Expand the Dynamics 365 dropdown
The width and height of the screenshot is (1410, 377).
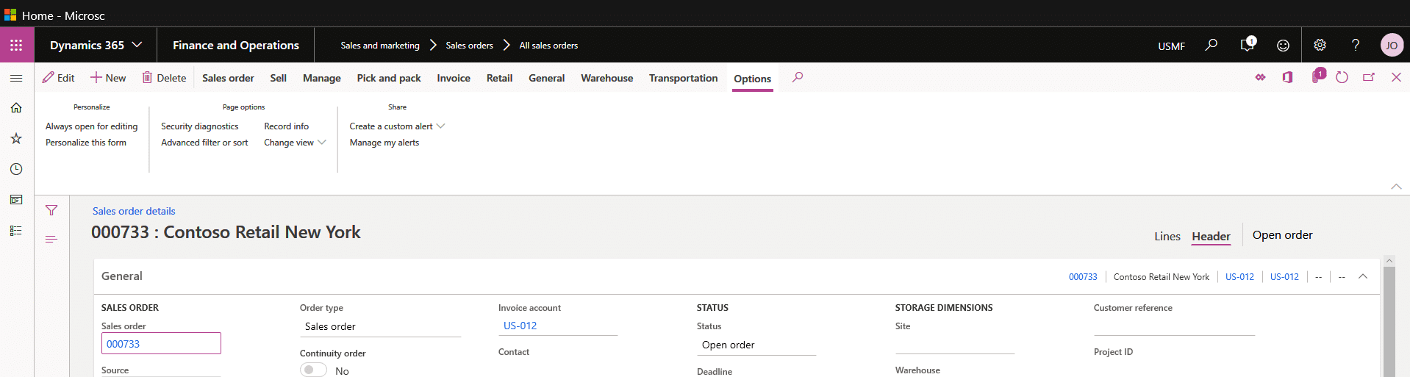point(96,45)
